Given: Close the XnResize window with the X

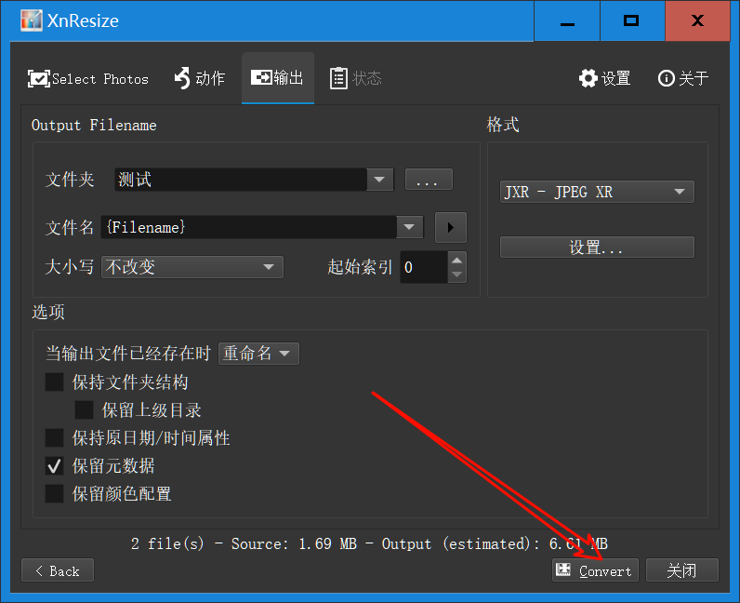Looking at the screenshot, I should (x=697, y=20).
